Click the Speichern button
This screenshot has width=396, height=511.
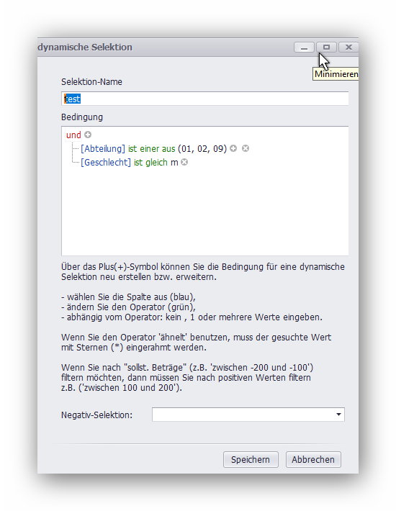coord(251,459)
